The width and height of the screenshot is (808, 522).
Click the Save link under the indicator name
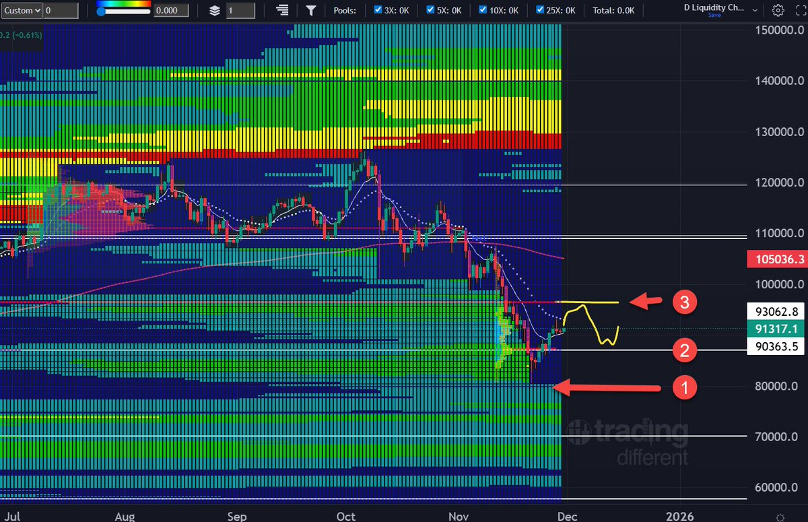[x=714, y=15]
